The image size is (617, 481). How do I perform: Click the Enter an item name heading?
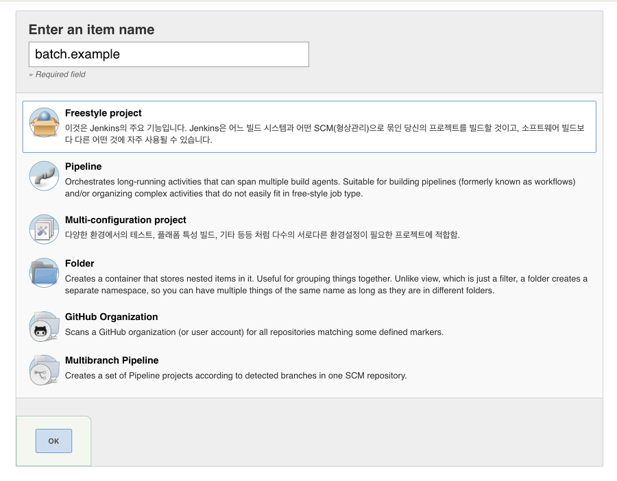[x=92, y=30]
